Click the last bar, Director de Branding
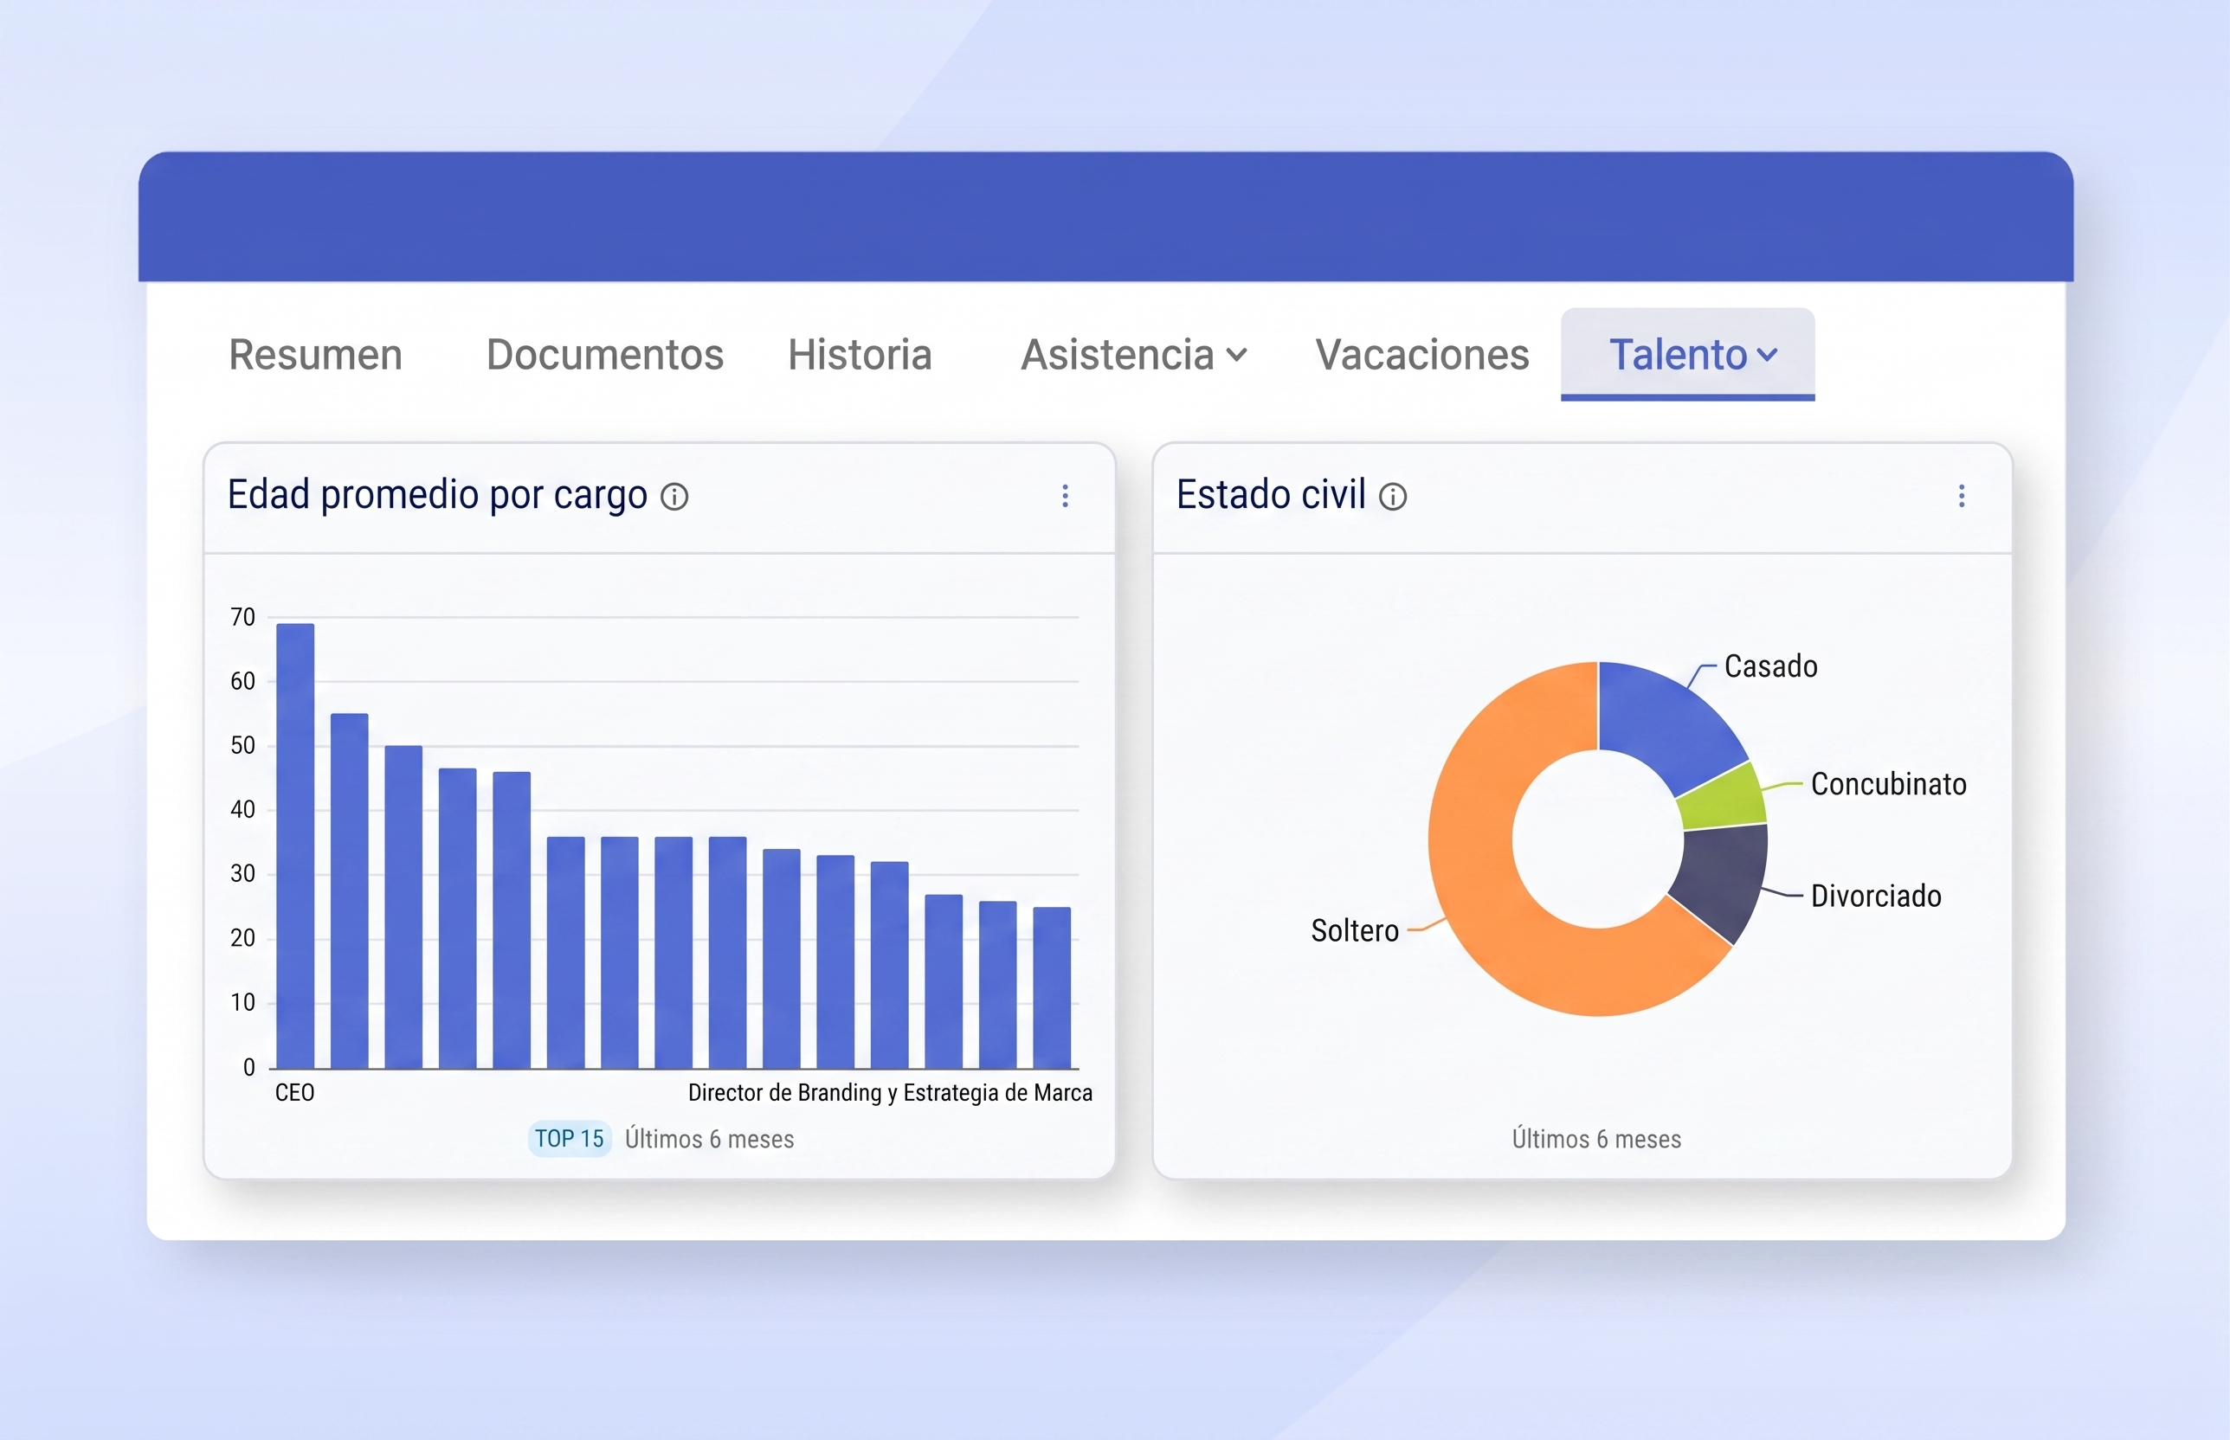 coord(1053,987)
